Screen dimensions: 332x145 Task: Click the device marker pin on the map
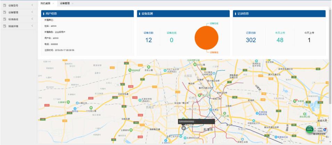(184, 127)
